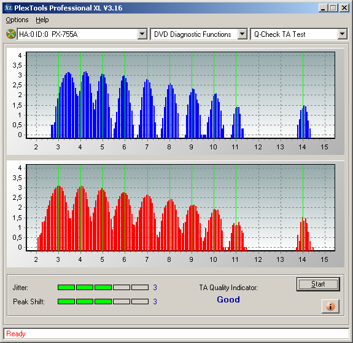Maximize the PlexTools window

pos(333,8)
